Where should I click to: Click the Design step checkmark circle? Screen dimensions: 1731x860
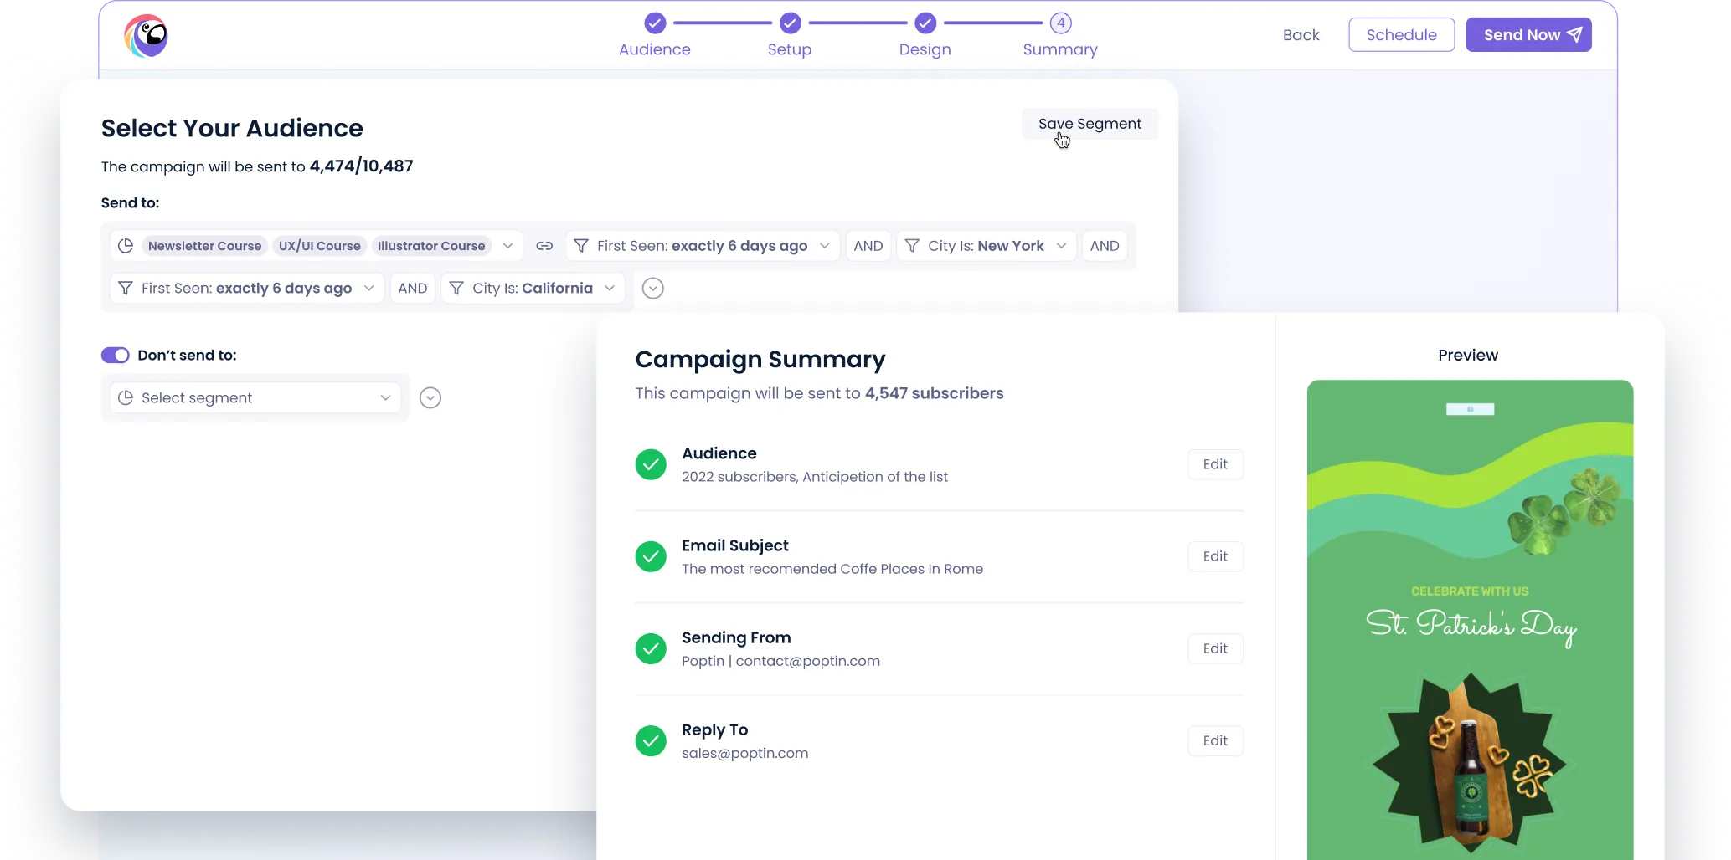[x=925, y=23]
